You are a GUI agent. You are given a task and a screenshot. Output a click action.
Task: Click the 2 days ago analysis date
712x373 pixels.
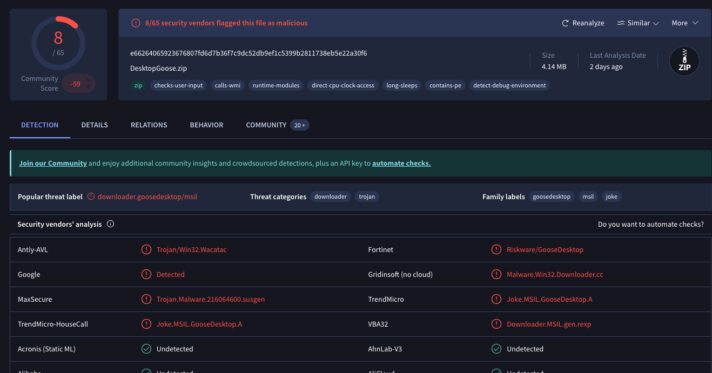(x=606, y=66)
